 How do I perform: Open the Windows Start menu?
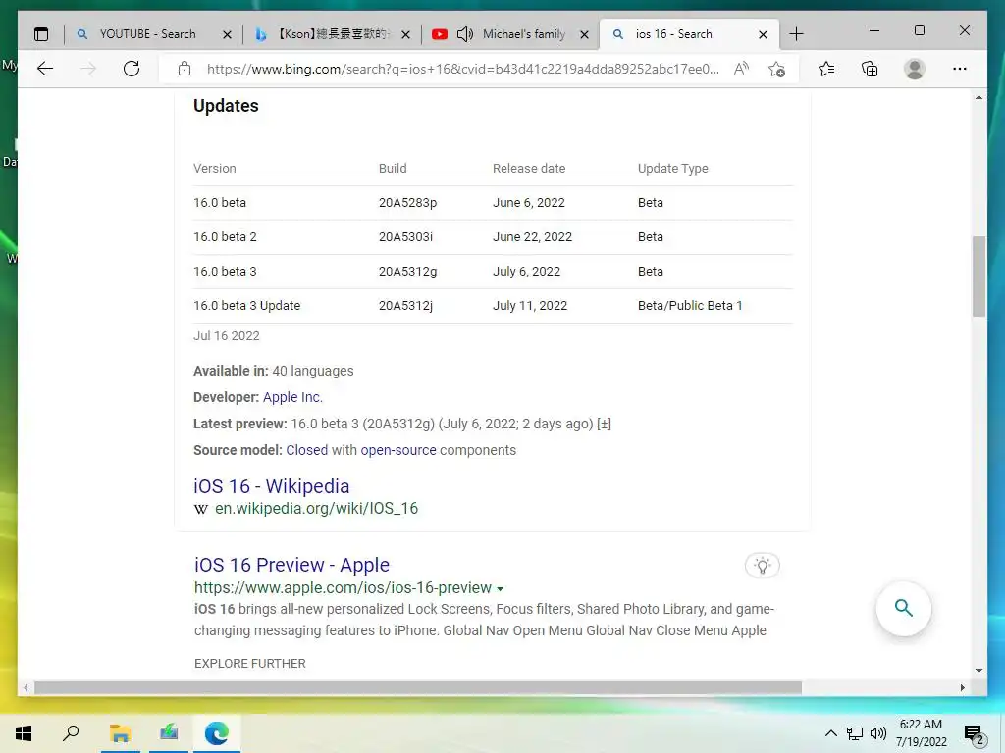point(24,733)
